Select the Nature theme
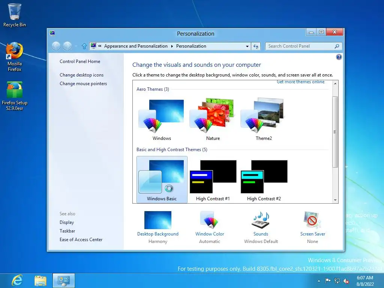This screenshot has height=288, width=384. pos(213,120)
